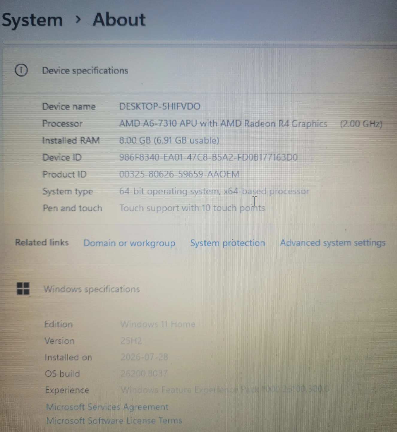Select Windows Feature Experience Pack value
397x432 pixels.
point(225,389)
